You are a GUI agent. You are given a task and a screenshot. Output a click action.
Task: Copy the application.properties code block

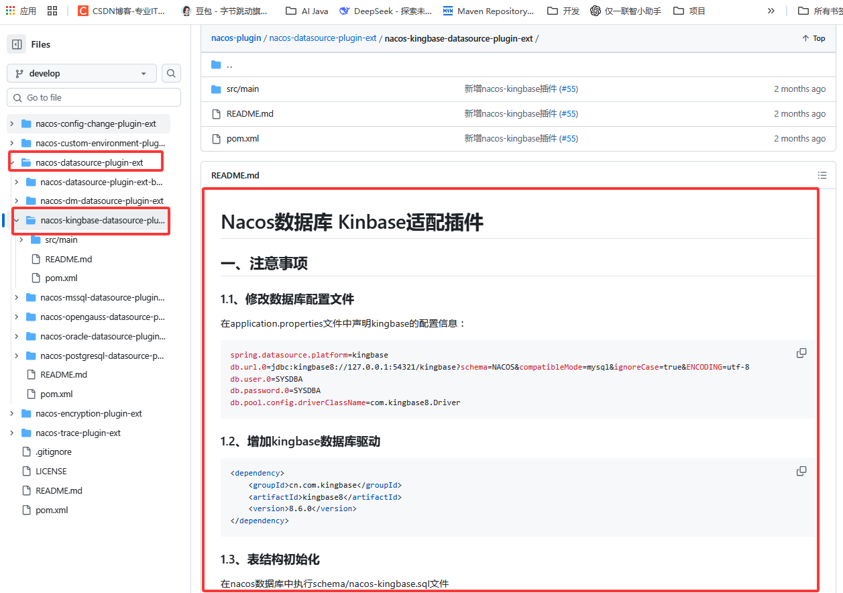[801, 353]
